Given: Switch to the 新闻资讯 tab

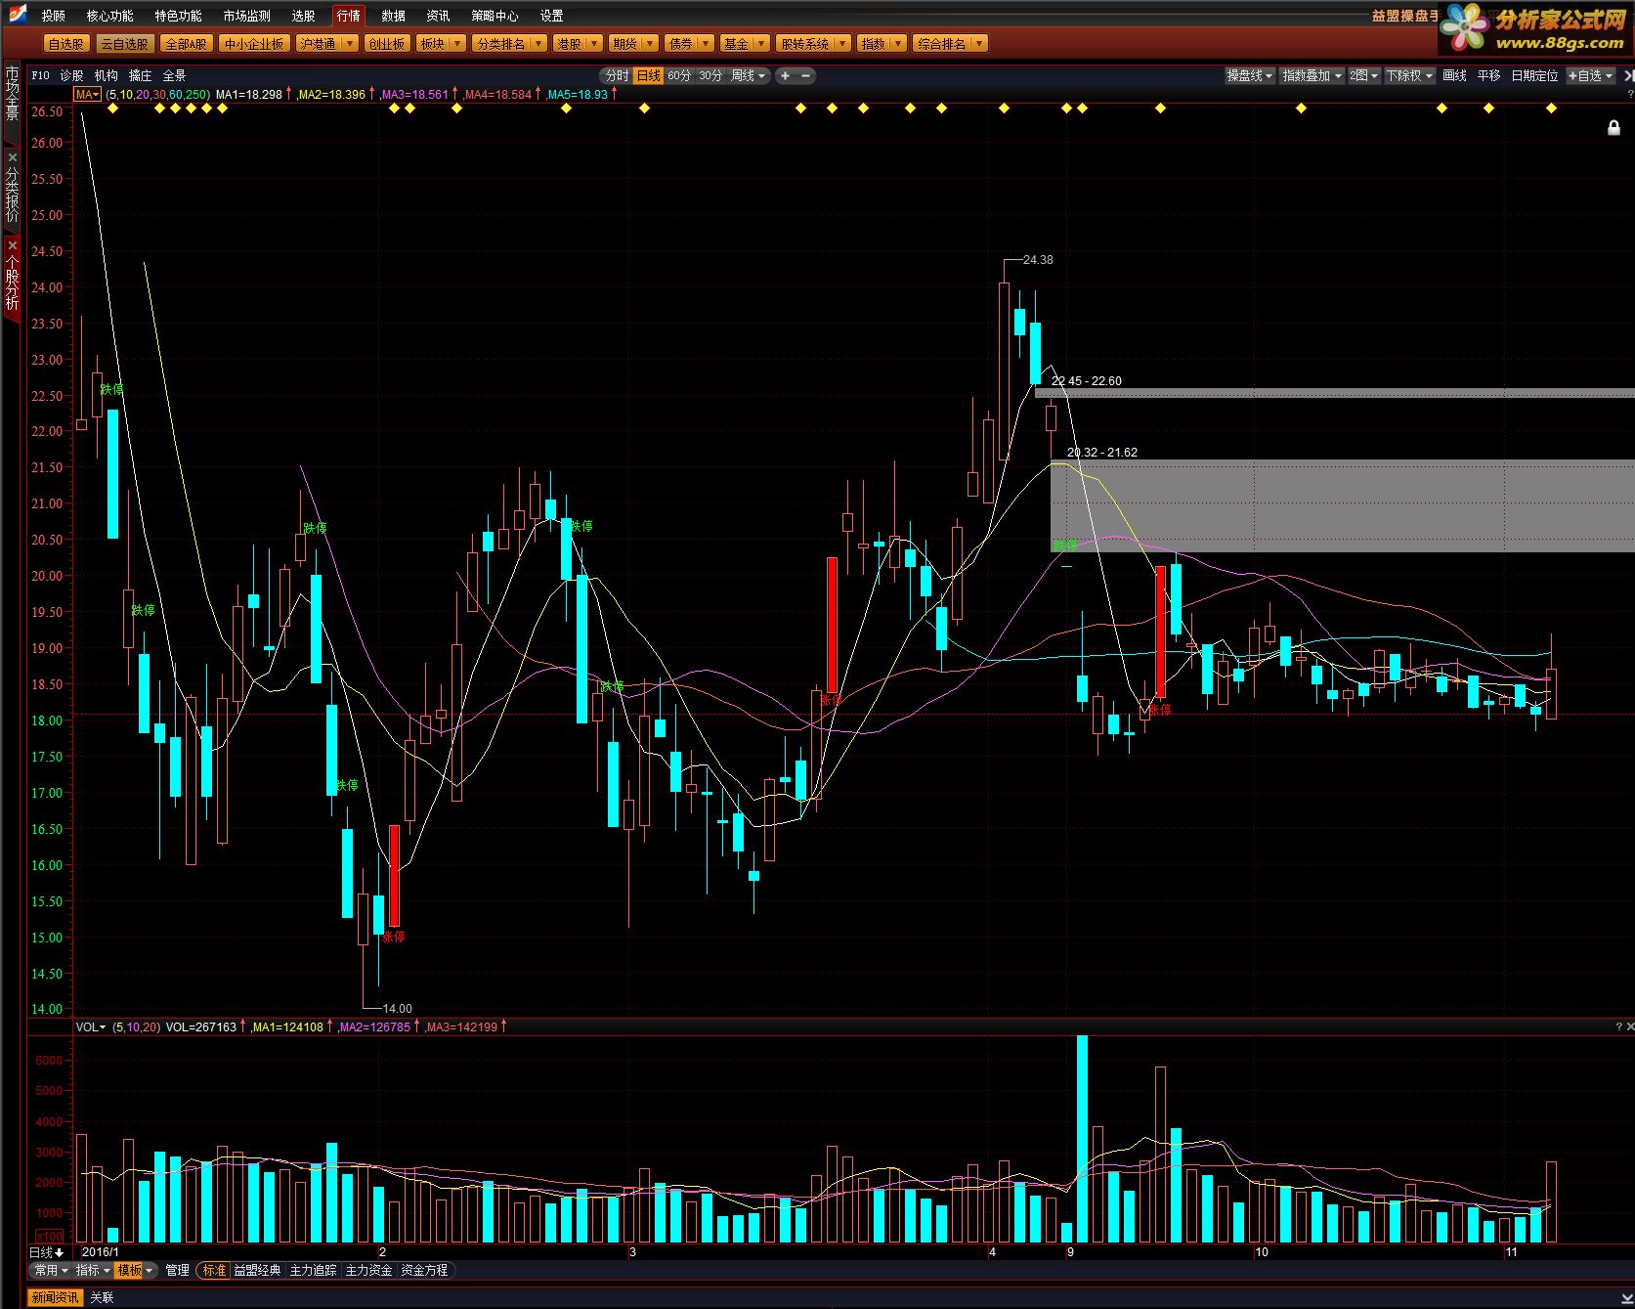Looking at the screenshot, I should tap(55, 1297).
